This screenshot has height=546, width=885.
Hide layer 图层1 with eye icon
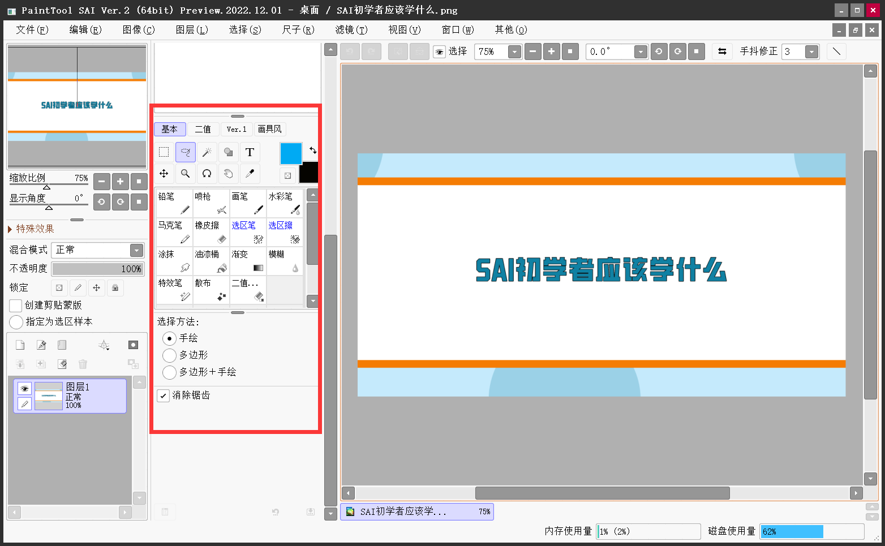(24, 388)
